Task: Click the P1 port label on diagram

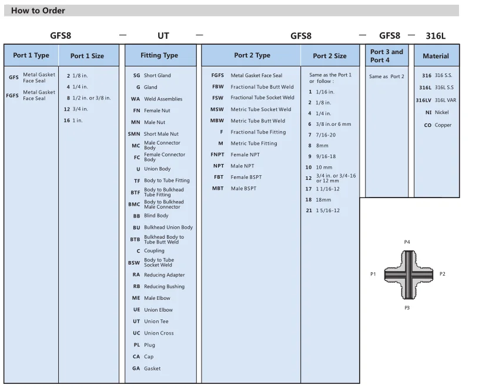Action: [373, 274]
